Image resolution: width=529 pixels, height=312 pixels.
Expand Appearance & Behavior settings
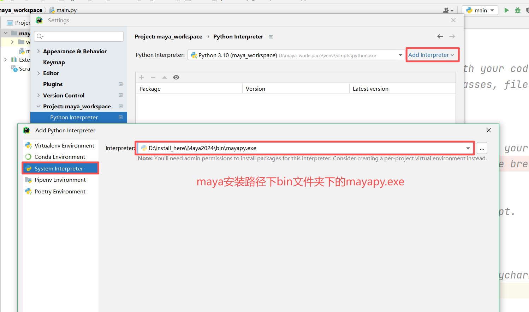tap(38, 51)
